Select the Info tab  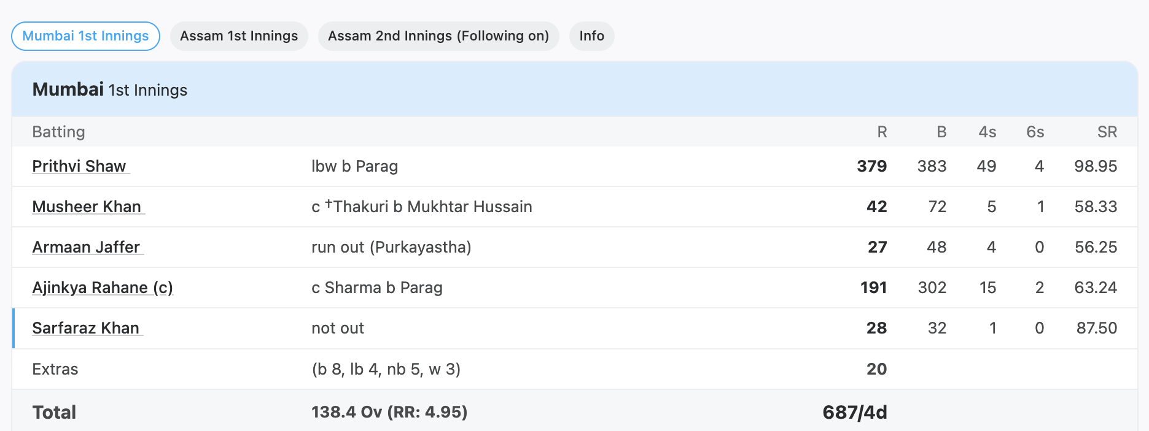click(x=591, y=36)
